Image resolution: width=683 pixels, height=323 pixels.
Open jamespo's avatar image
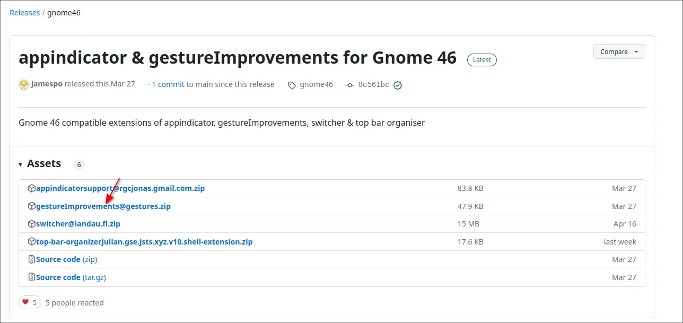24,84
